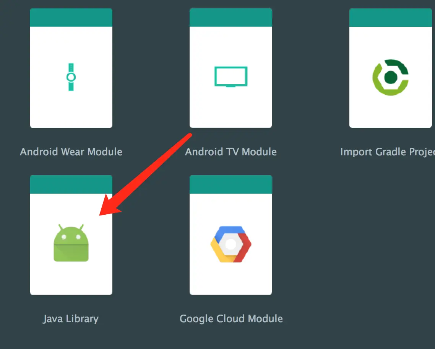Select the Android Wear watch icon
This screenshot has height=349, width=435.
71,77
